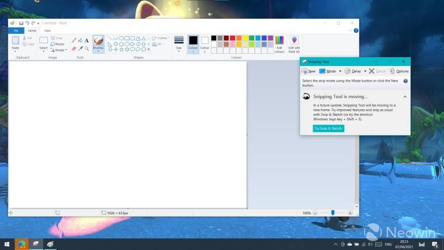
Task: Click New in Snipping Tool
Action: tap(308, 71)
